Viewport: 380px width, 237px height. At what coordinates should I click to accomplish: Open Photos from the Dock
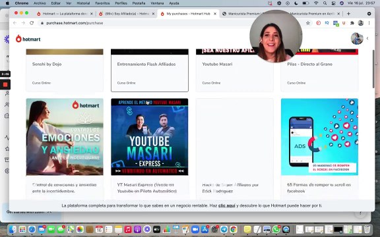[80, 229]
